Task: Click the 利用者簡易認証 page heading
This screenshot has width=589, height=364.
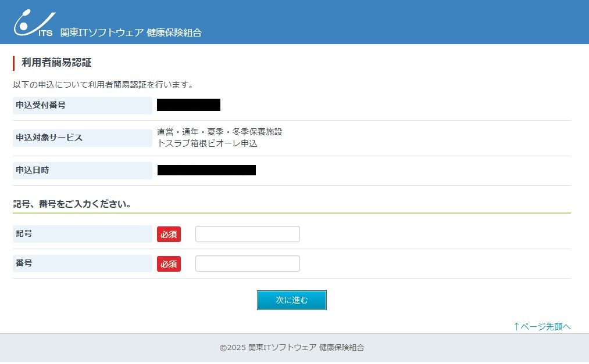Action: pyautogui.click(x=56, y=63)
